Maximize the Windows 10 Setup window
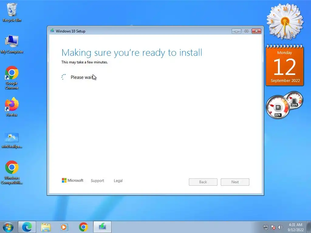The image size is (311, 233). click(246, 31)
